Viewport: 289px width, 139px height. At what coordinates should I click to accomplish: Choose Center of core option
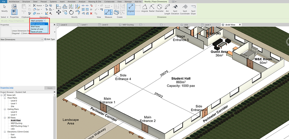(x=39, y=29)
